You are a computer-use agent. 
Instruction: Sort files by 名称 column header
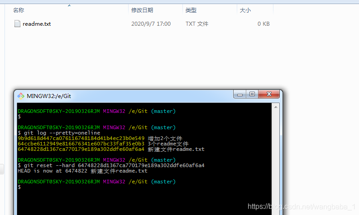[19, 10]
